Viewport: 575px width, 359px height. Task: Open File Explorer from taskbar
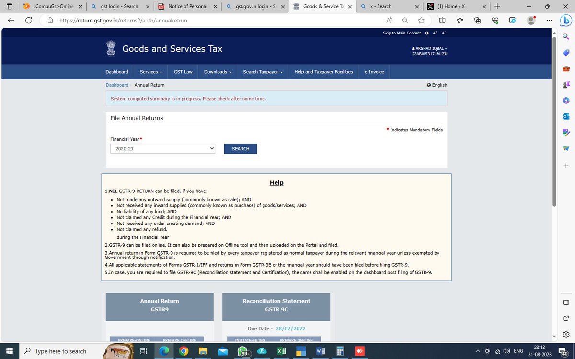pyautogui.click(x=203, y=351)
